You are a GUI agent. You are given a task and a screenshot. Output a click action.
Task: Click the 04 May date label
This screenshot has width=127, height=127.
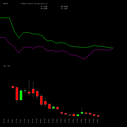[x=37, y=121]
